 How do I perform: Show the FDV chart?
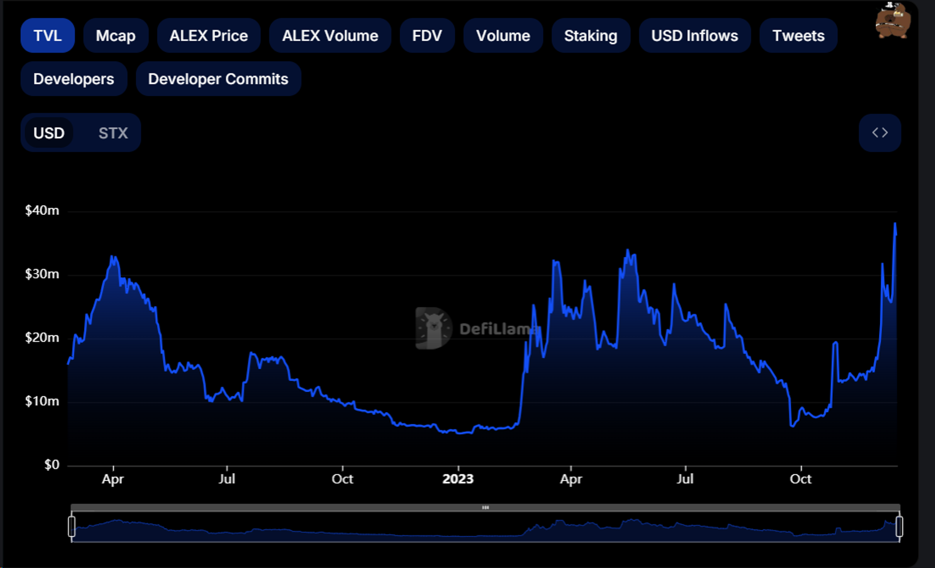[x=427, y=35]
